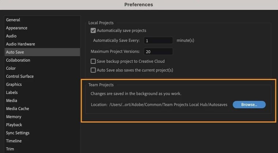
Task: Toggle Automatically save projects checkbox
Action: point(93,30)
